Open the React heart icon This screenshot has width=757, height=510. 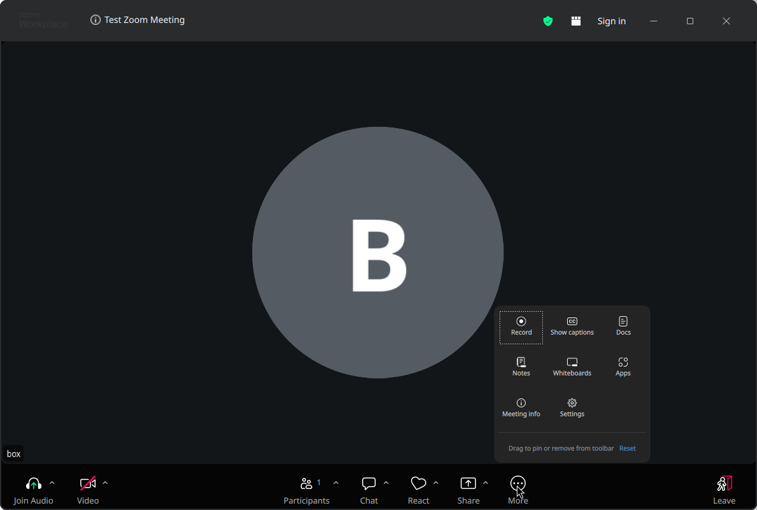click(x=418, y=483)
